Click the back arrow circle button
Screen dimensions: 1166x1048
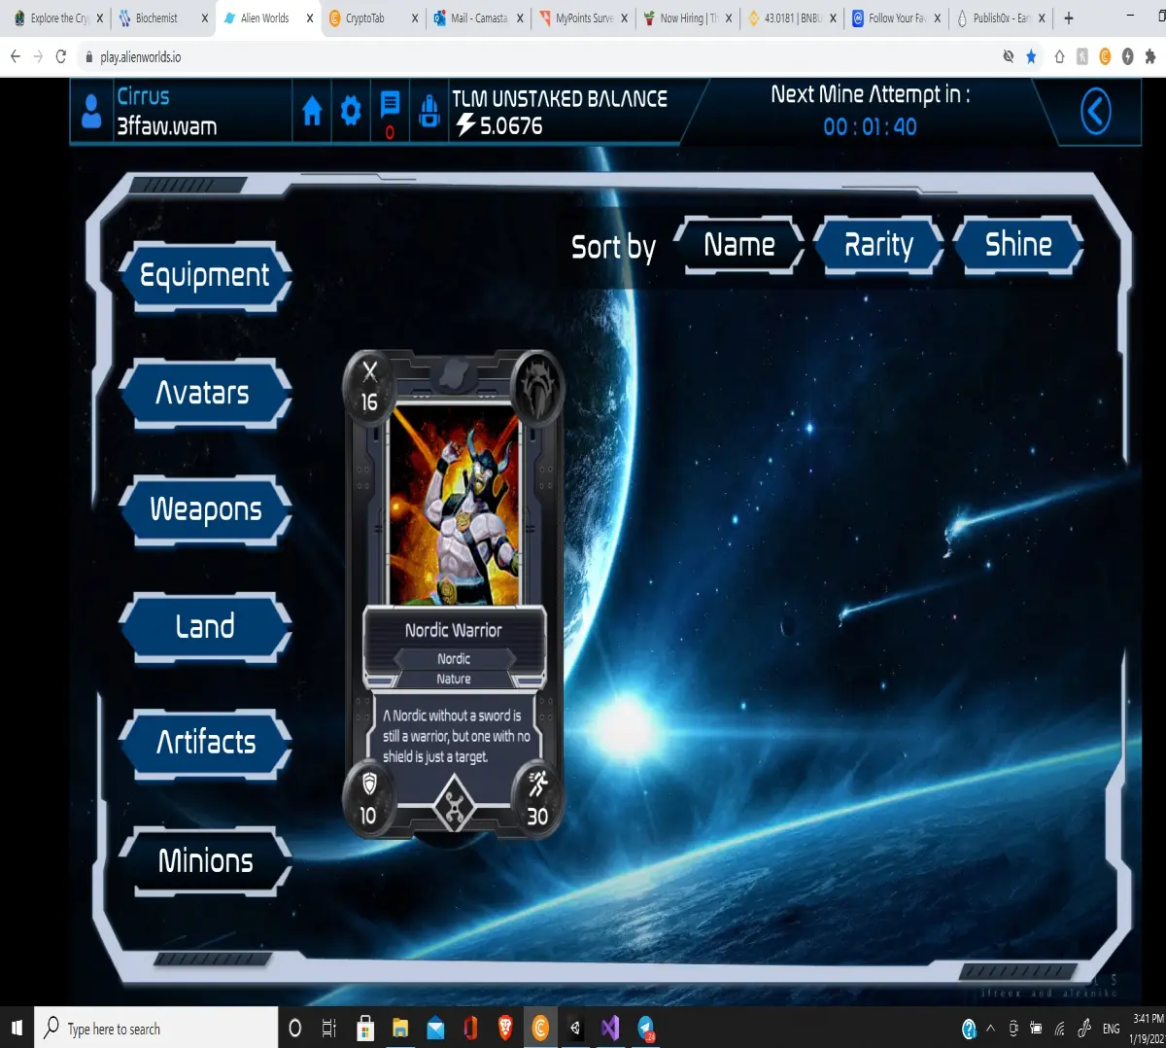tap(1096, 112)
